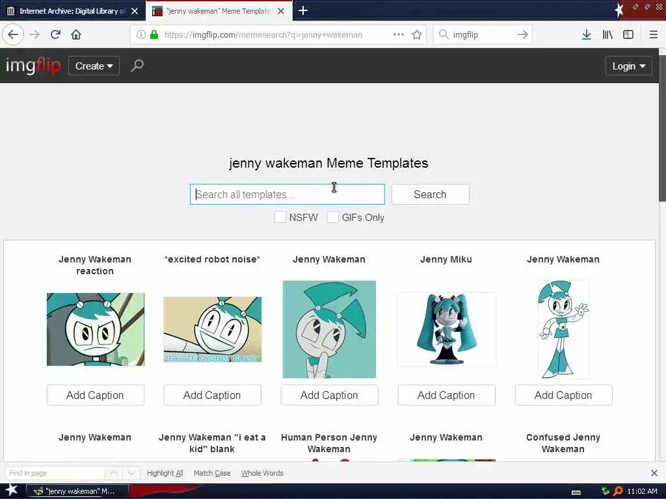Click the green padlock security icon
This screenshot has width=666, height=499.
click(154, 35)
